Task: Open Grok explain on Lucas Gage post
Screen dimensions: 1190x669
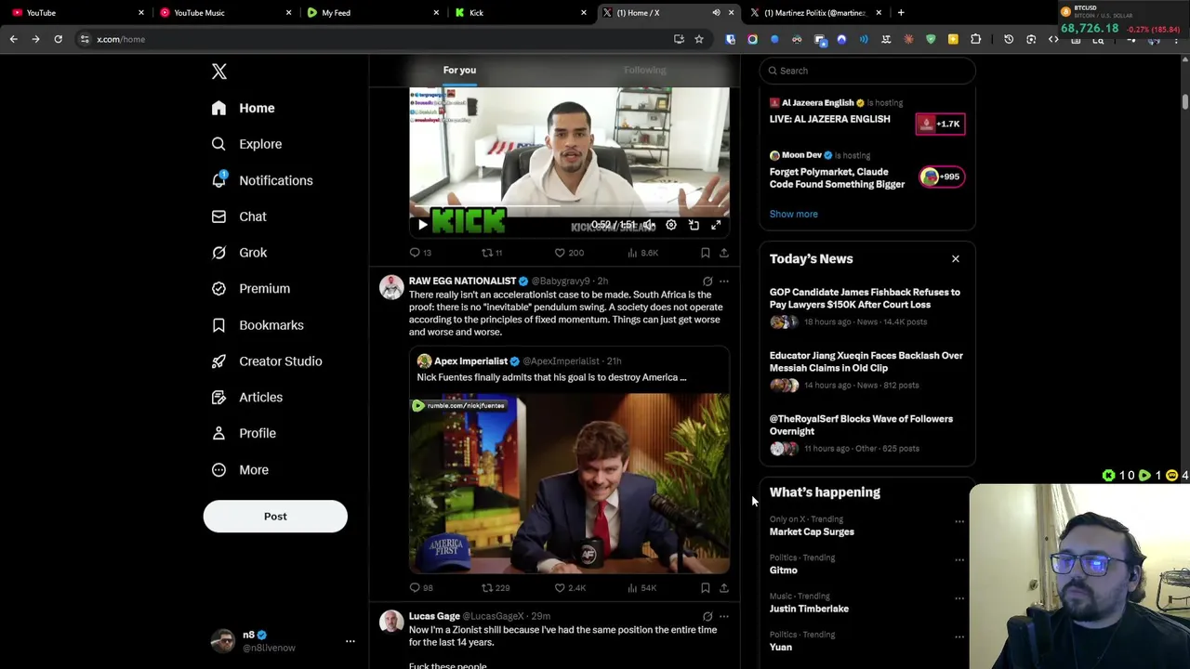Action: [x=707, y=616]
